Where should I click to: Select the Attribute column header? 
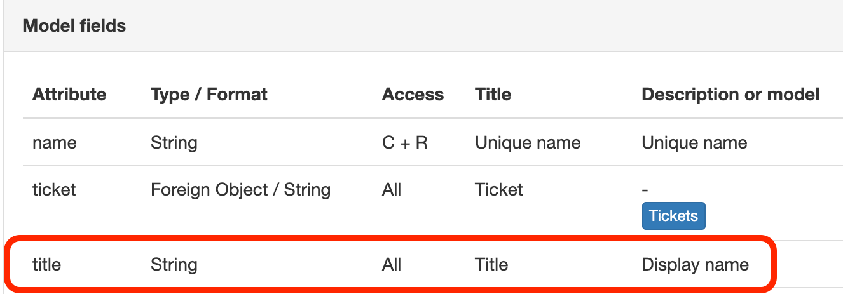(x=69, y=95)
